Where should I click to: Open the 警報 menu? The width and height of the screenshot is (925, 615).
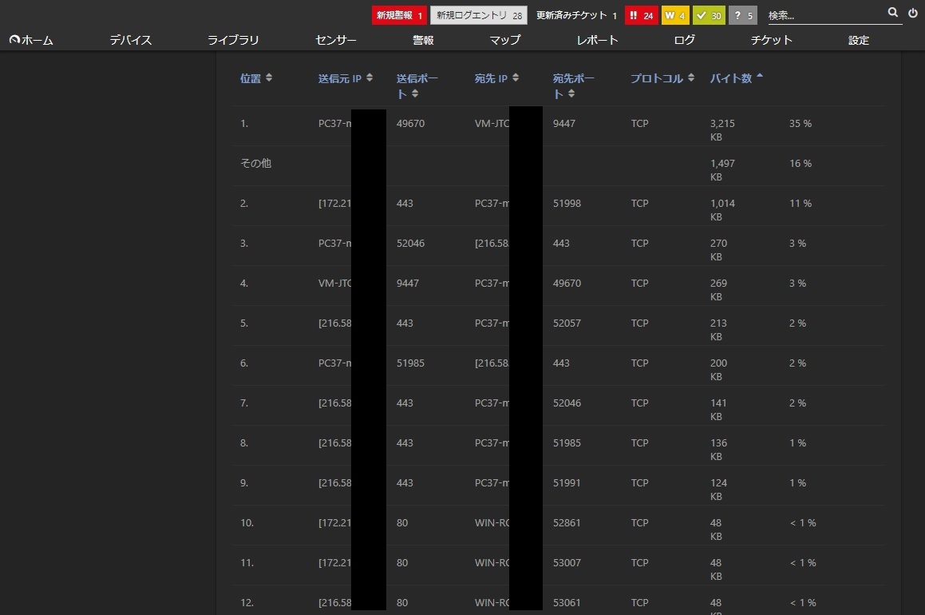423,40
